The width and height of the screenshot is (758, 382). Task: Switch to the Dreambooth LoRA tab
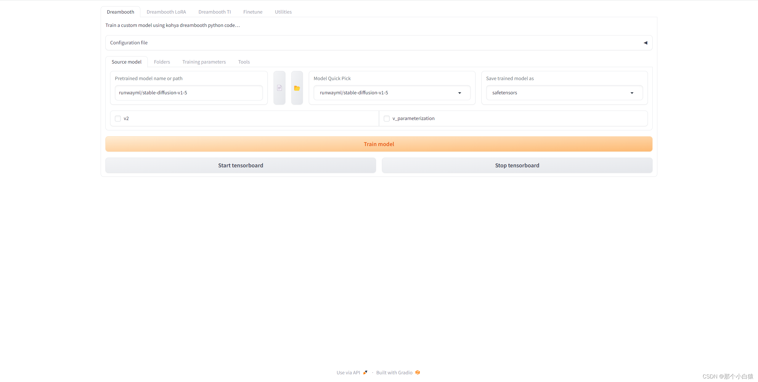pyautogui.click(x=166, y=12)
